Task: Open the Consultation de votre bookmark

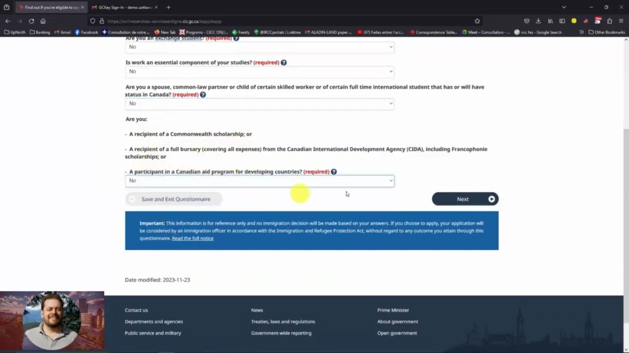Action: [126, 32]
